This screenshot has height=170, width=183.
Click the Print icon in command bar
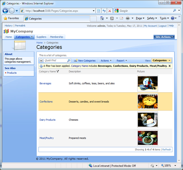click(x=128, y=18)
